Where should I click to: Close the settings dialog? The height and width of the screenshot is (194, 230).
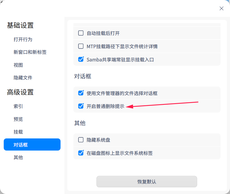[221, 8]
